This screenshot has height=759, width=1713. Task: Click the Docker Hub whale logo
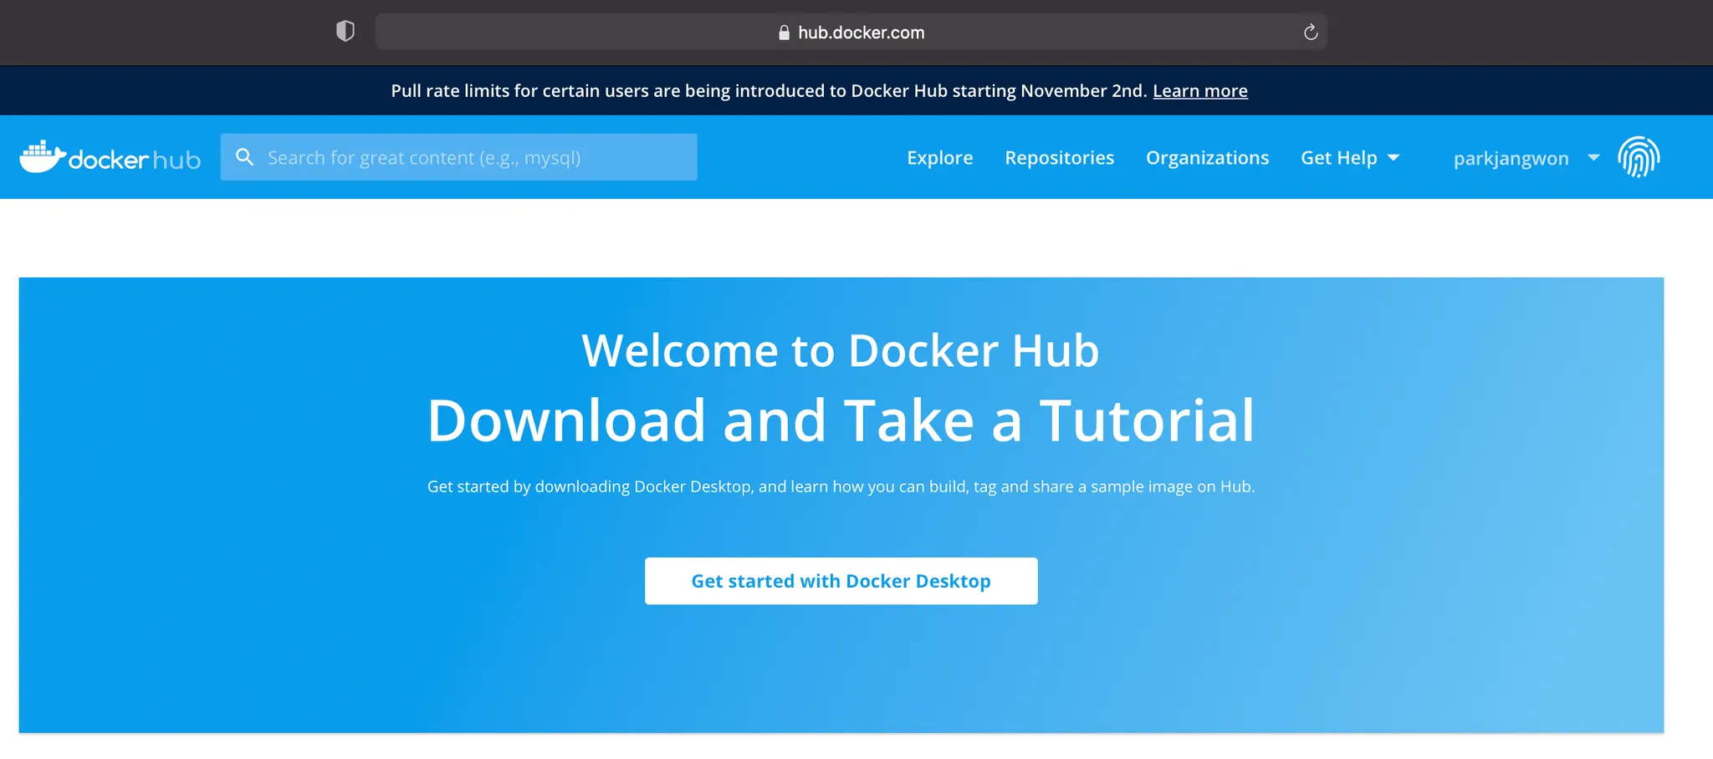tap(110, 157)
